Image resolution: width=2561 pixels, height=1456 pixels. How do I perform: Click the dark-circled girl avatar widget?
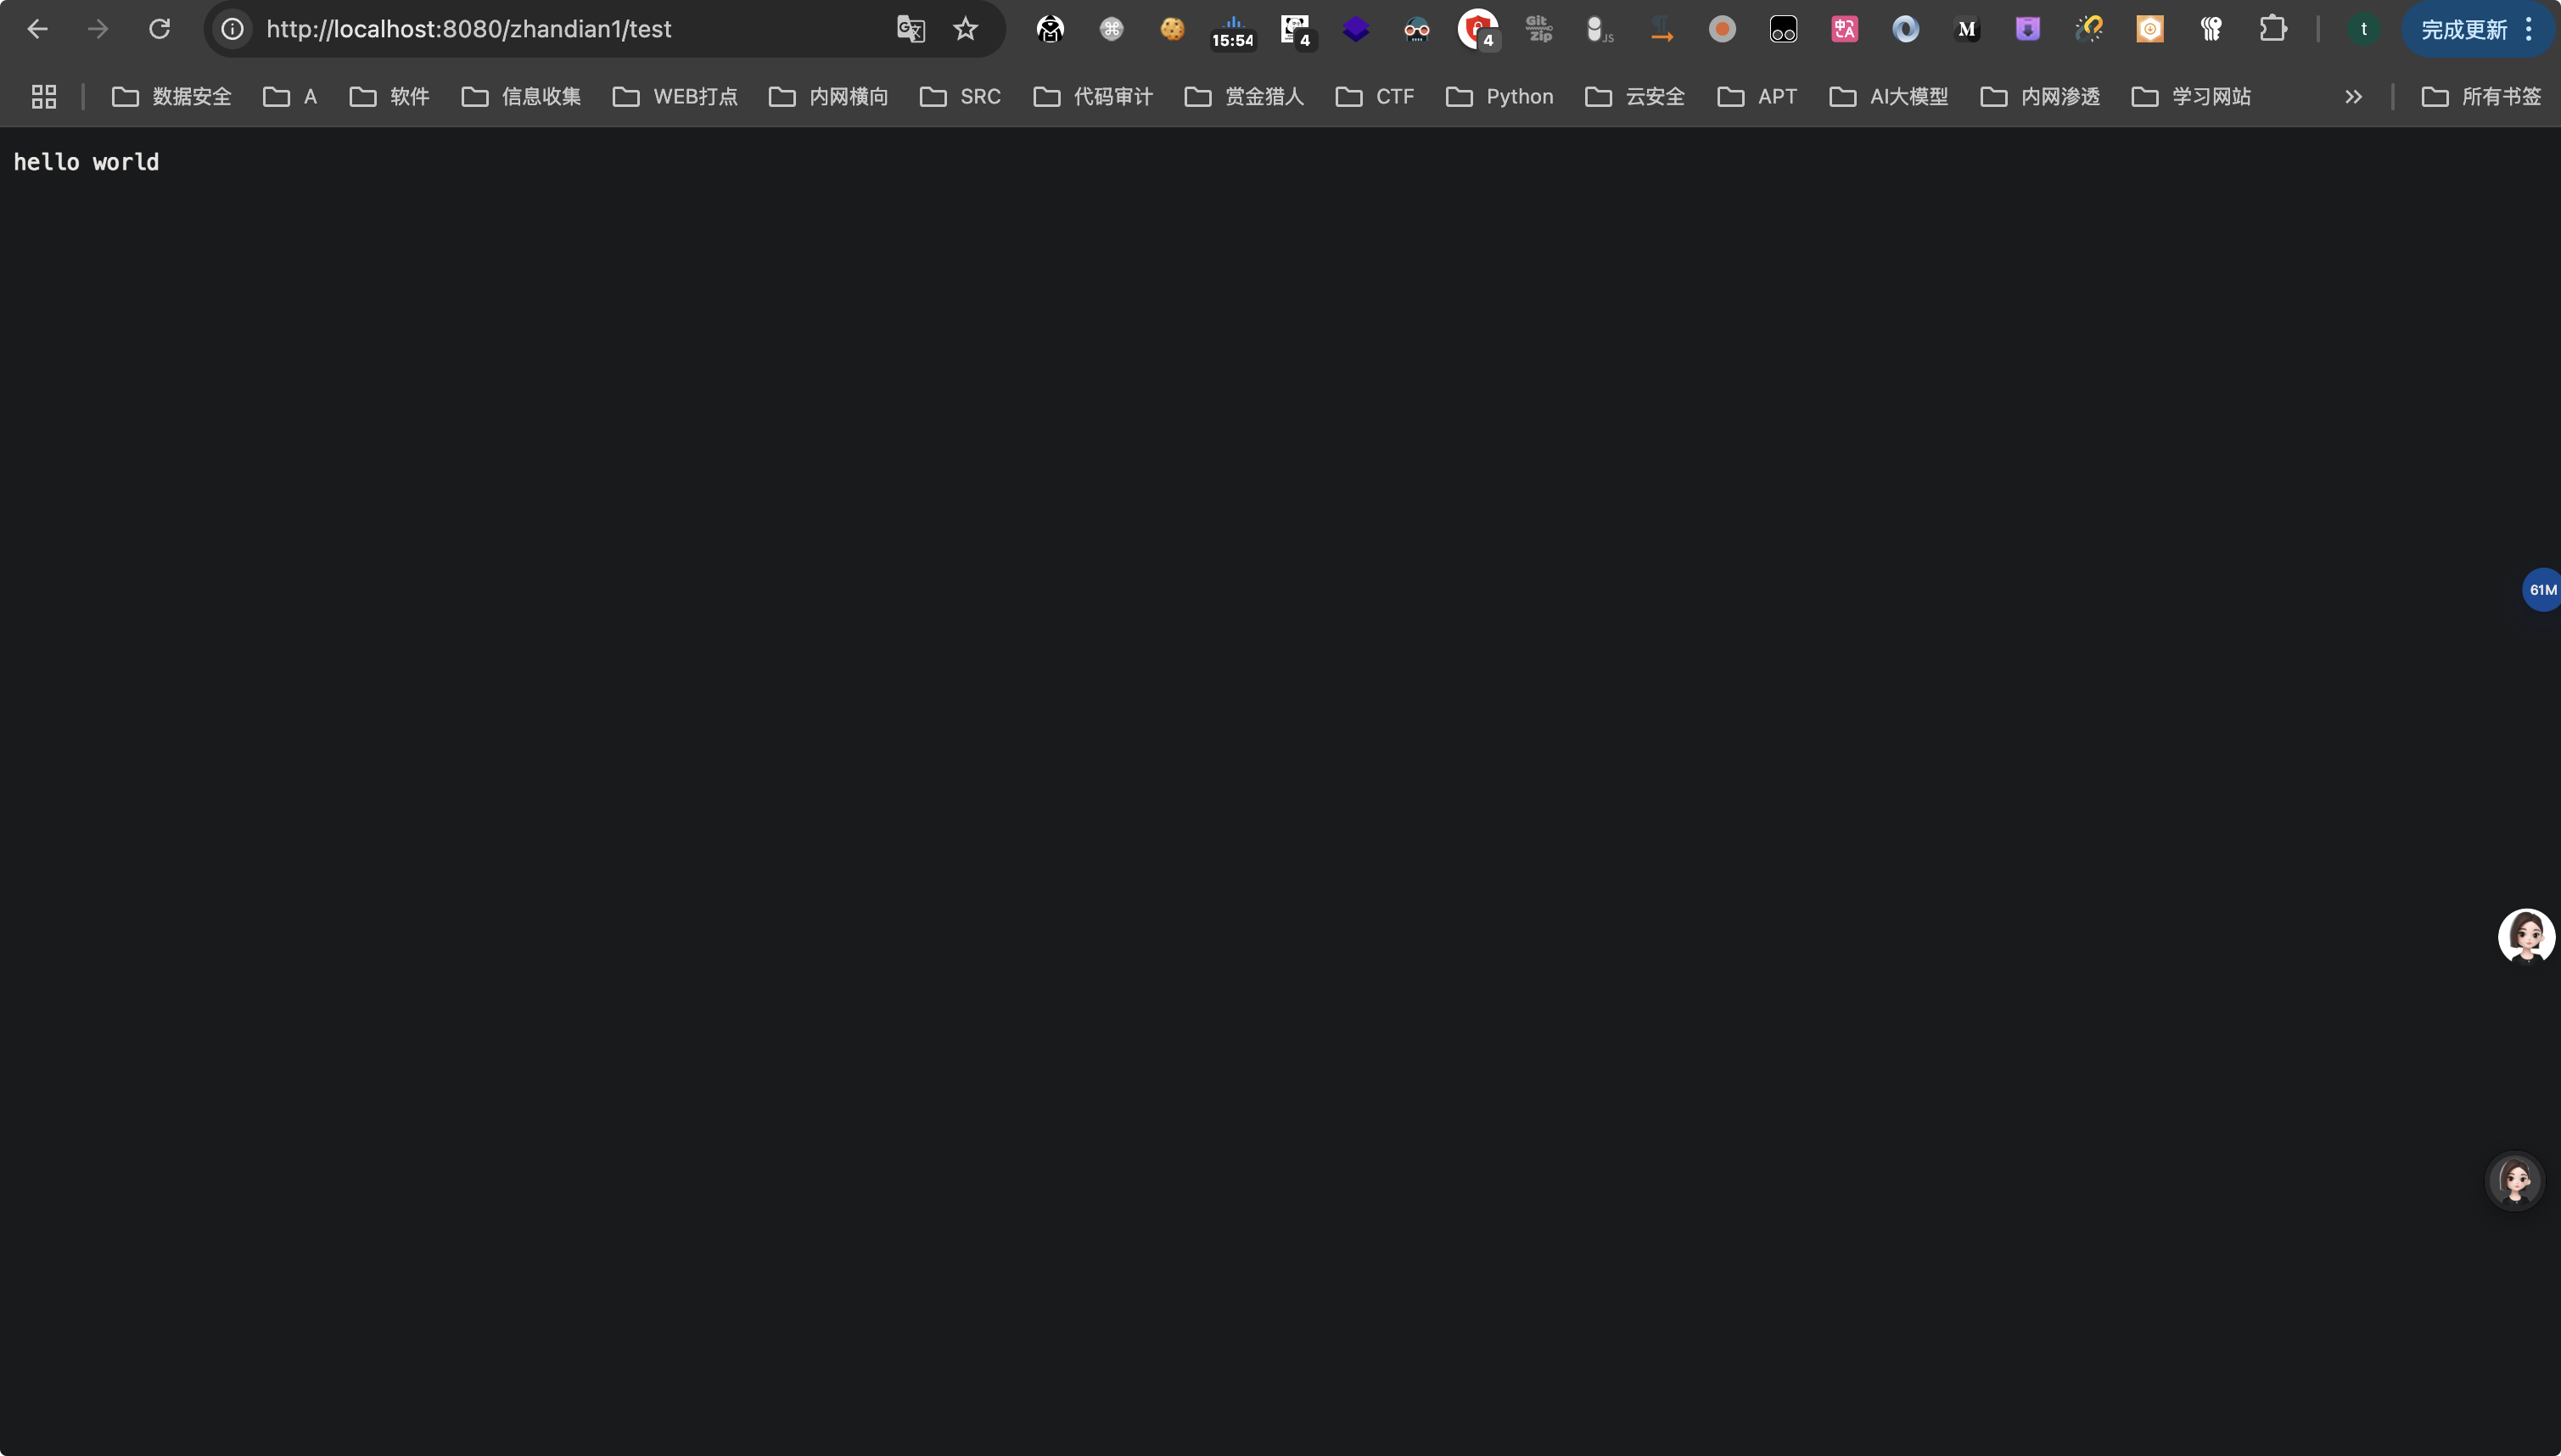pos(2514,1181)
